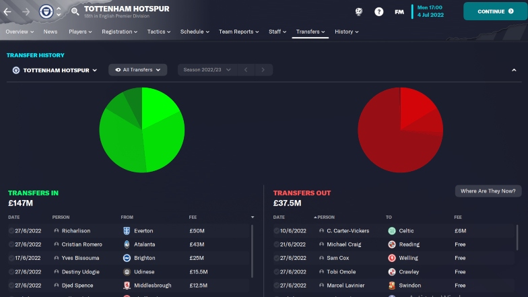This screenshot has width=528, height=297.
Task: Click the Crawley club badge
Action: click(x=392, y=272)
